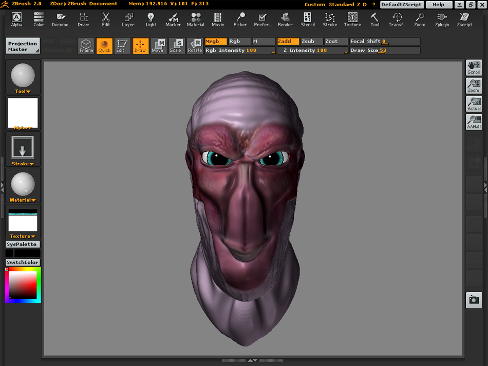Click the camera snapshot icon
This screenshot has width=488, height=366.
click(x=474, y=300)
